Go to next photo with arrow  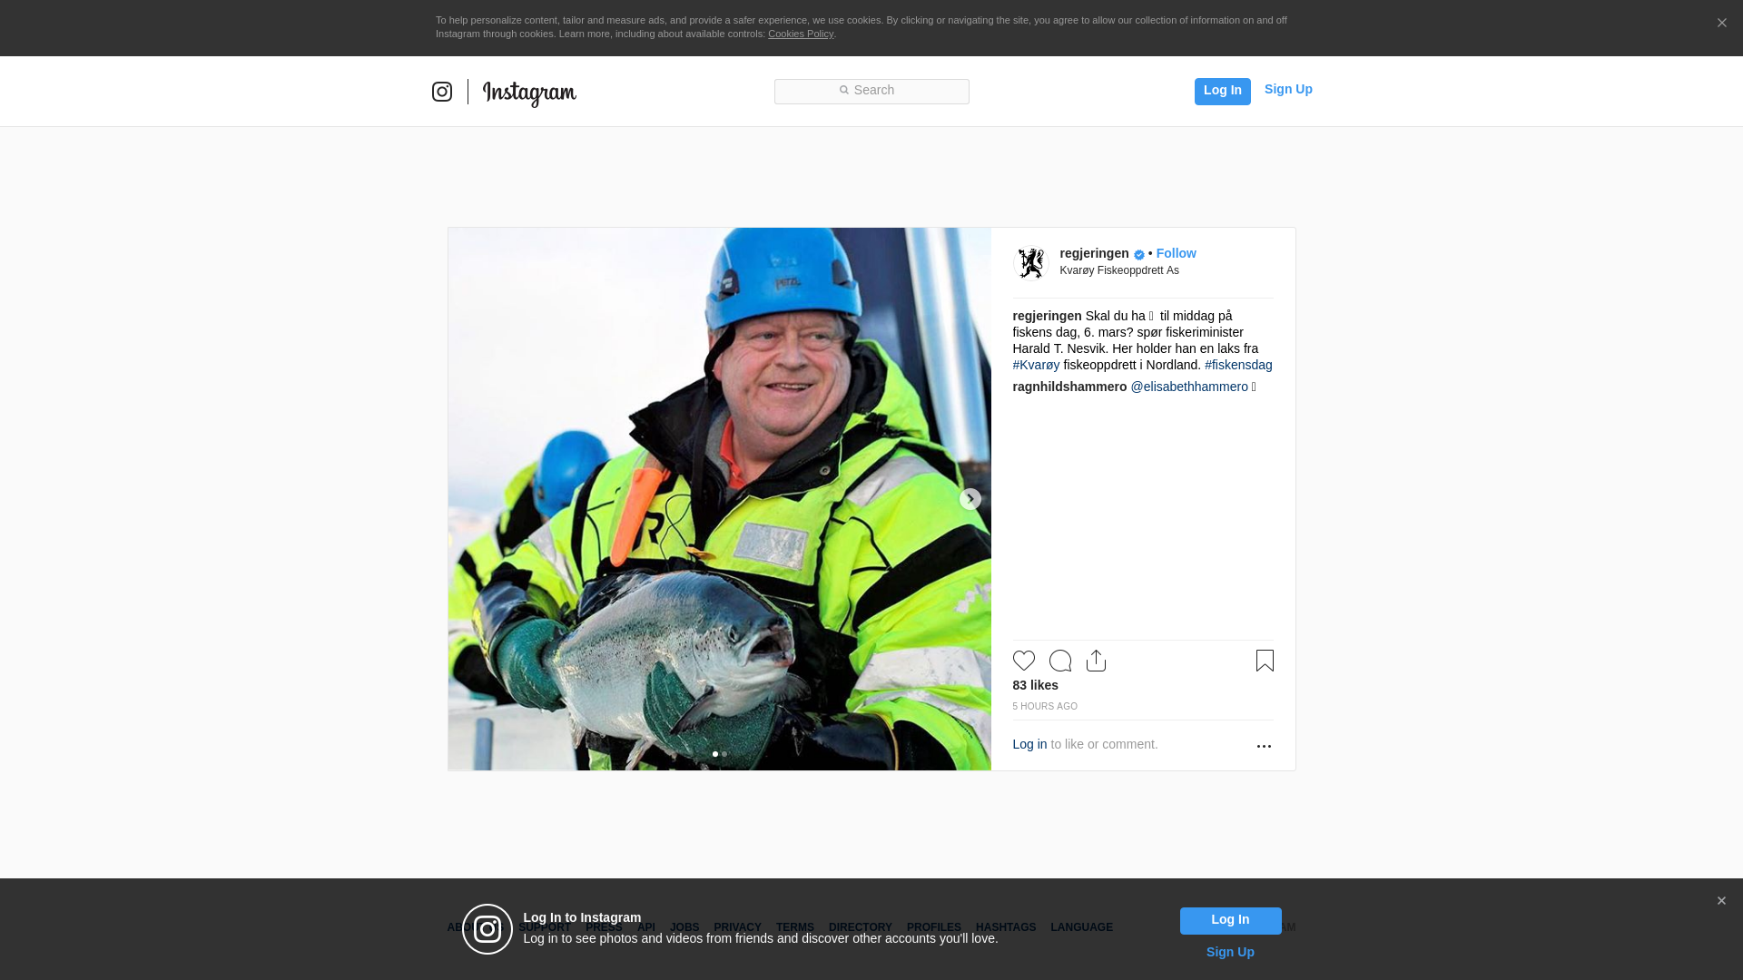970,499
